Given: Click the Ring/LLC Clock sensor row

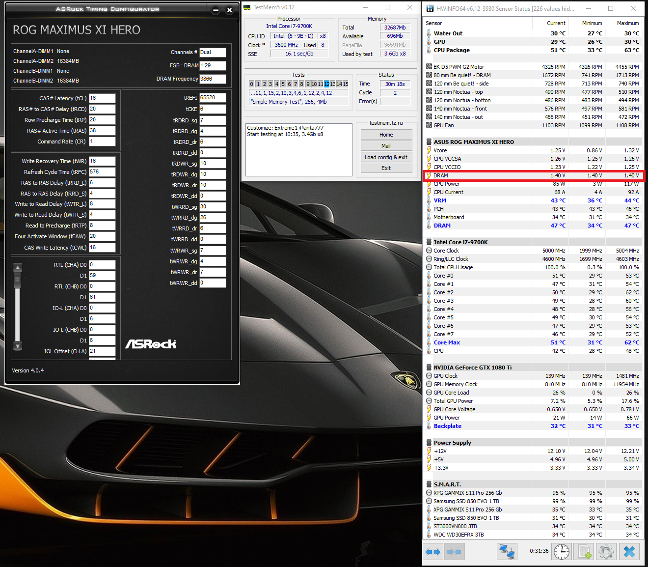Looking at the screenshot, I should pyautogui.click(x=533, y=259).
